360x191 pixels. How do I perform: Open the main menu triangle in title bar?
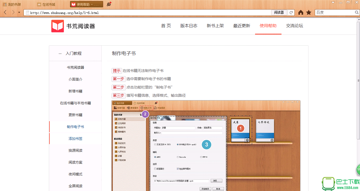[x=334, y=2]
